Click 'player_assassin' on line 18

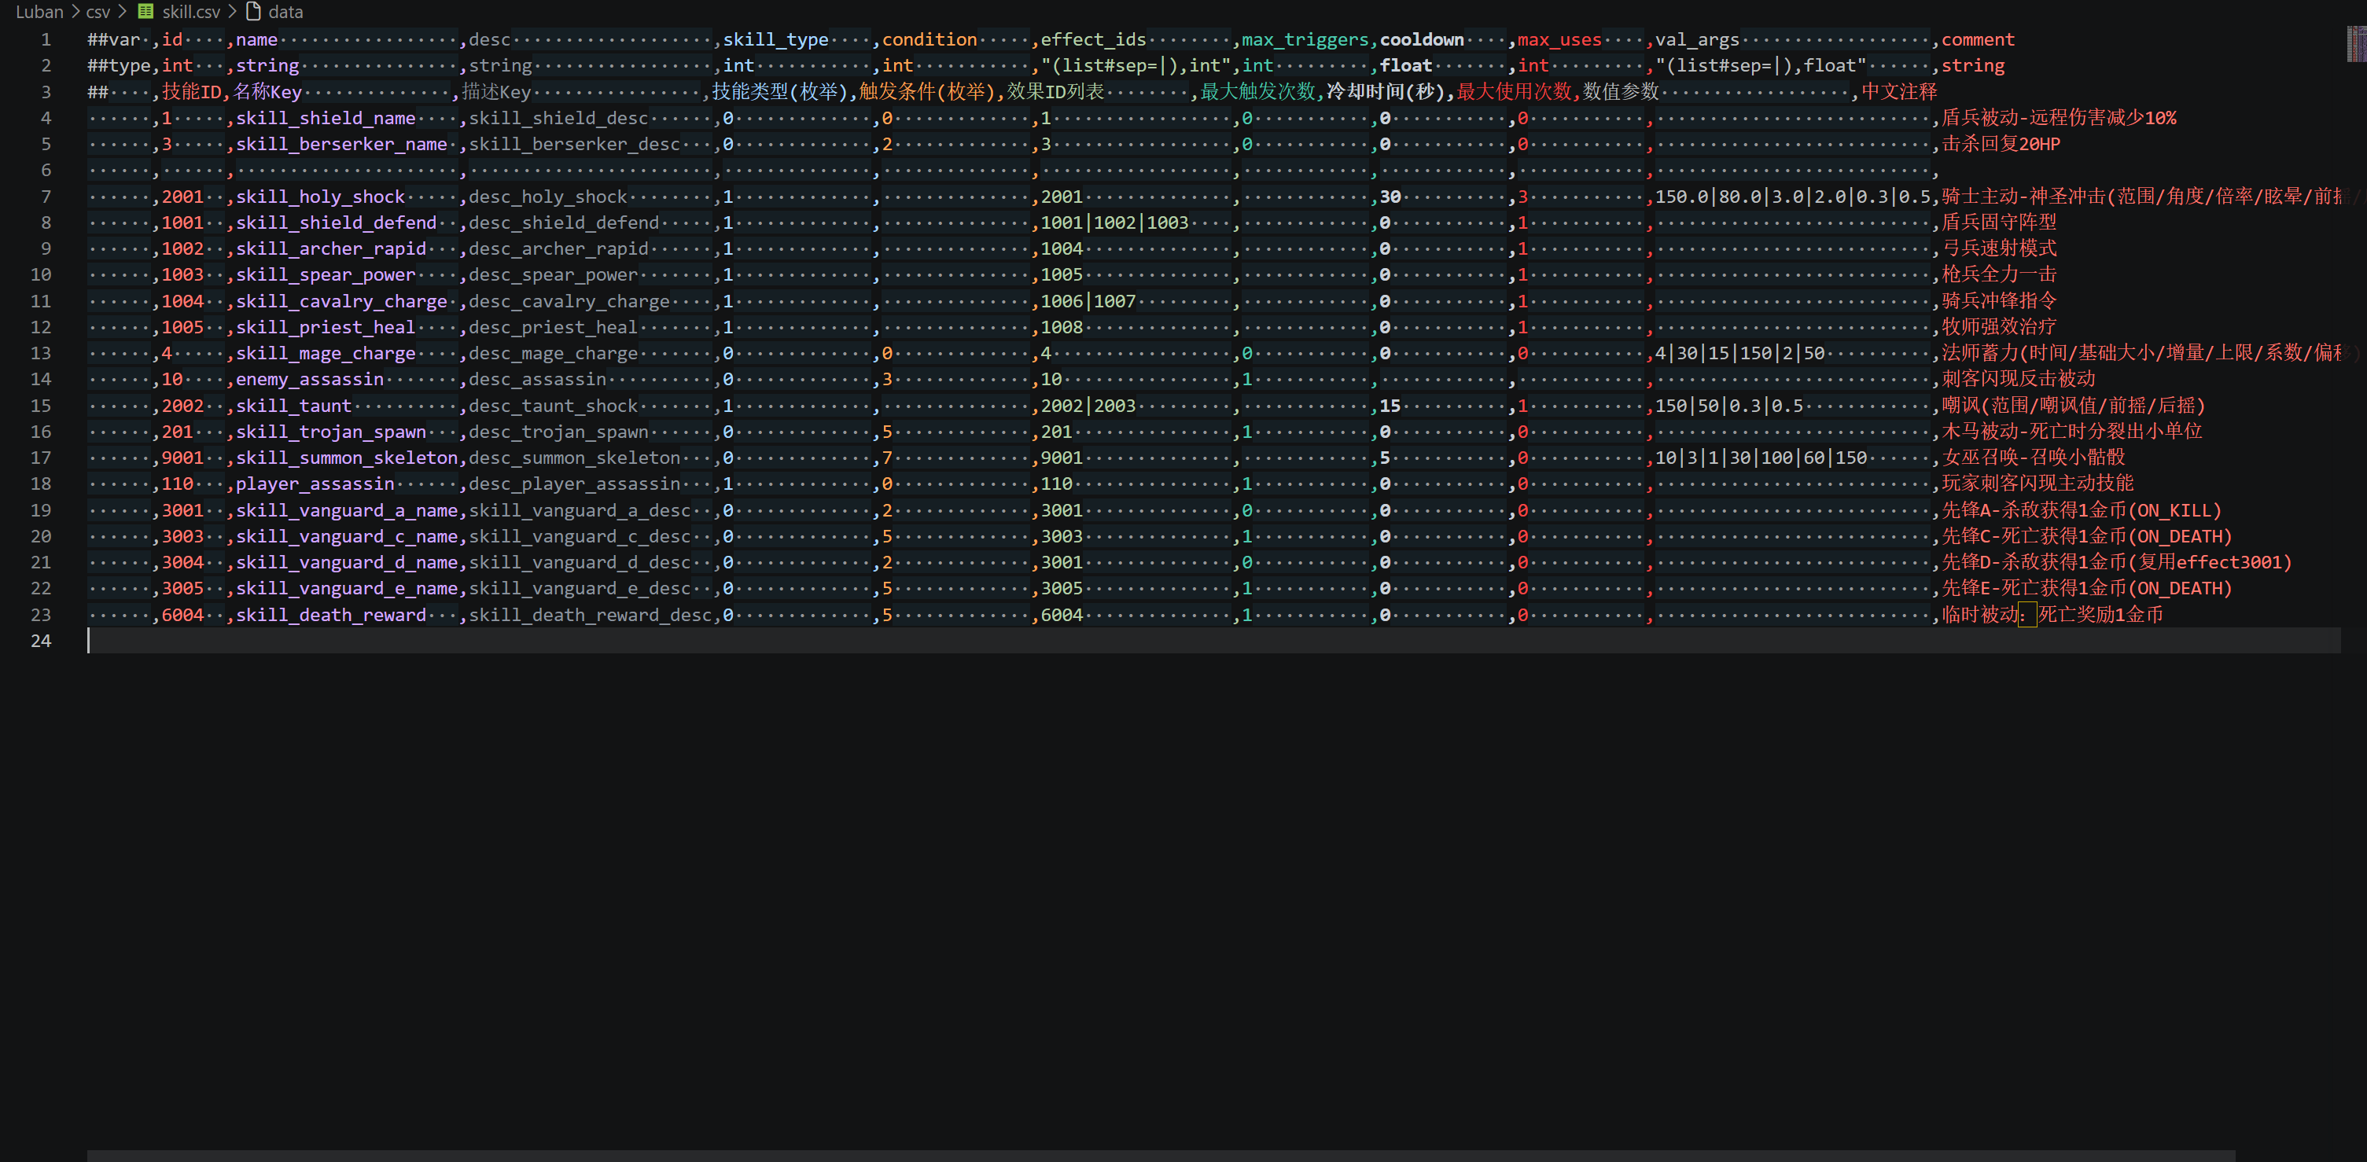click(x=315, y=484)
